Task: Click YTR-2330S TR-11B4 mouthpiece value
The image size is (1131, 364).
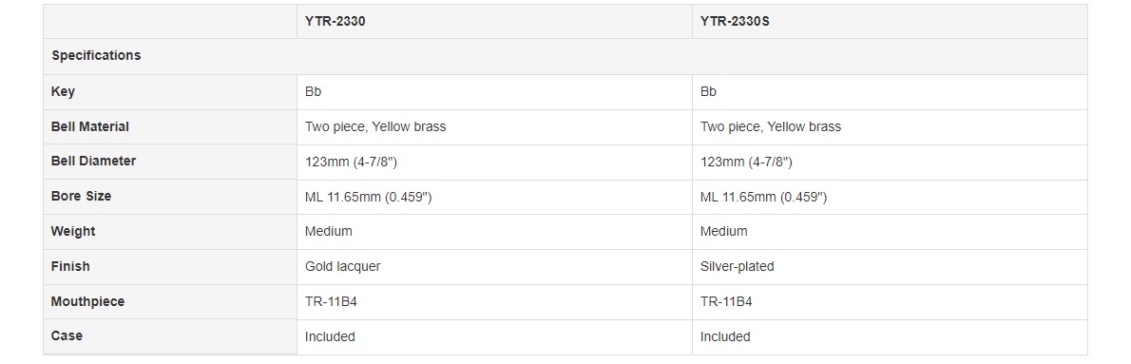Action: 726,301
